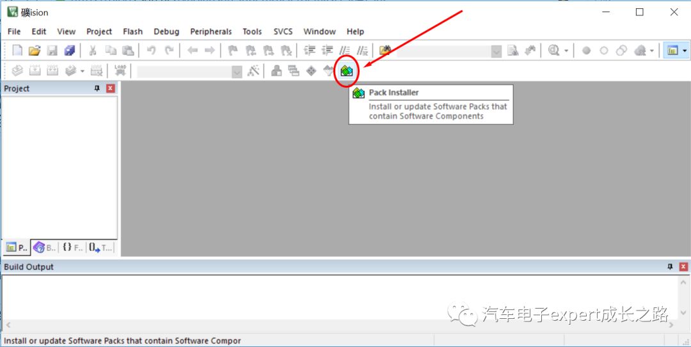Comment the selection using the // icon
Image resolution: width=691 pixels, height=347 pixels.
tap(345, 51)
